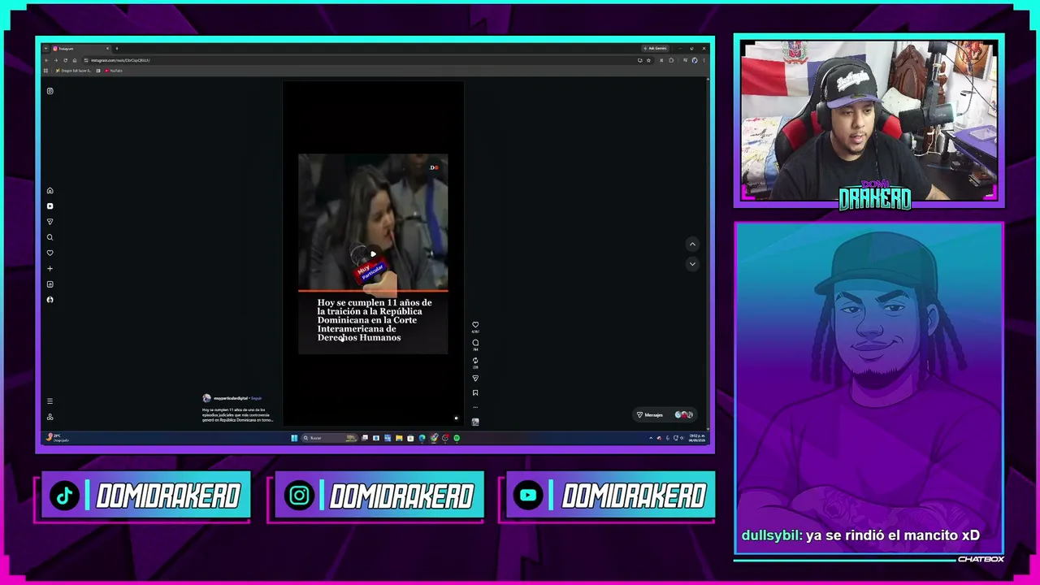Open the Chrome three-dot menu
The width and height of the screenshot is (1040, 585).
pyautogui.click(x=704, y=60)
